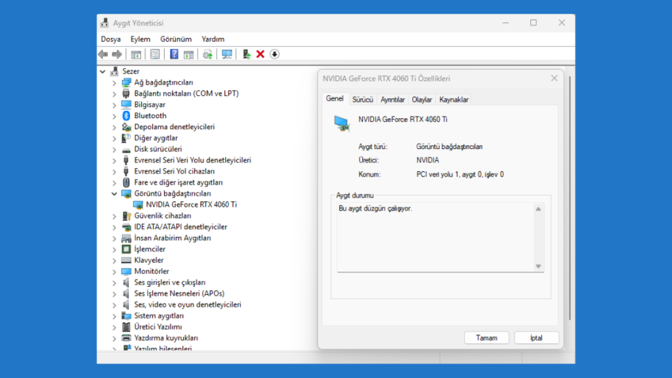Viewport: 672px width, 378px height.
Task: Click the Forward arrow in the toolbar
Action: click(x=117, y=54)
